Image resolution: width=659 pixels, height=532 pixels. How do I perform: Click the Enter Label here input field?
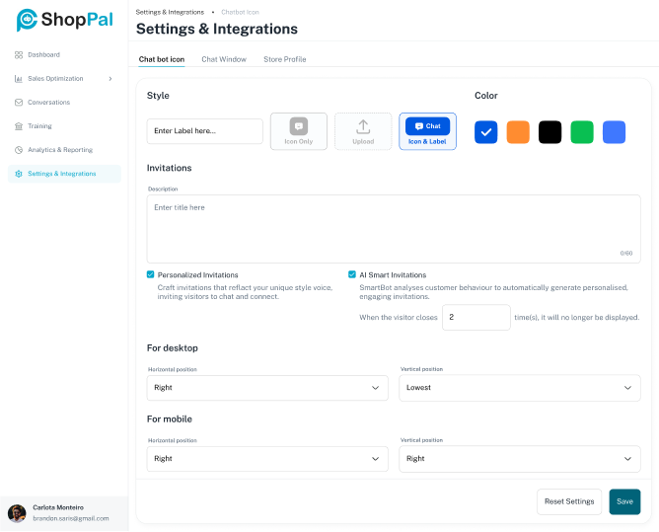click(x=205, y=131)
